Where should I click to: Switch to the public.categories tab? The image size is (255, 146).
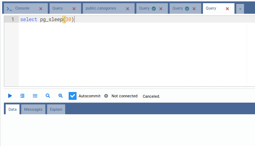pyautogui.click(x=101, y=8)
